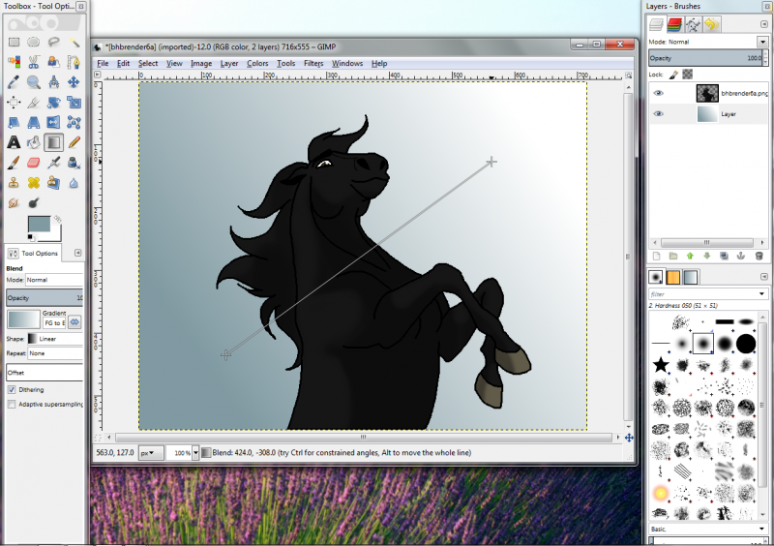Click the navigate image icon at canvas corner

629,438
